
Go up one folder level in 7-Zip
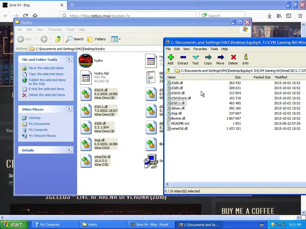point(168,70)
